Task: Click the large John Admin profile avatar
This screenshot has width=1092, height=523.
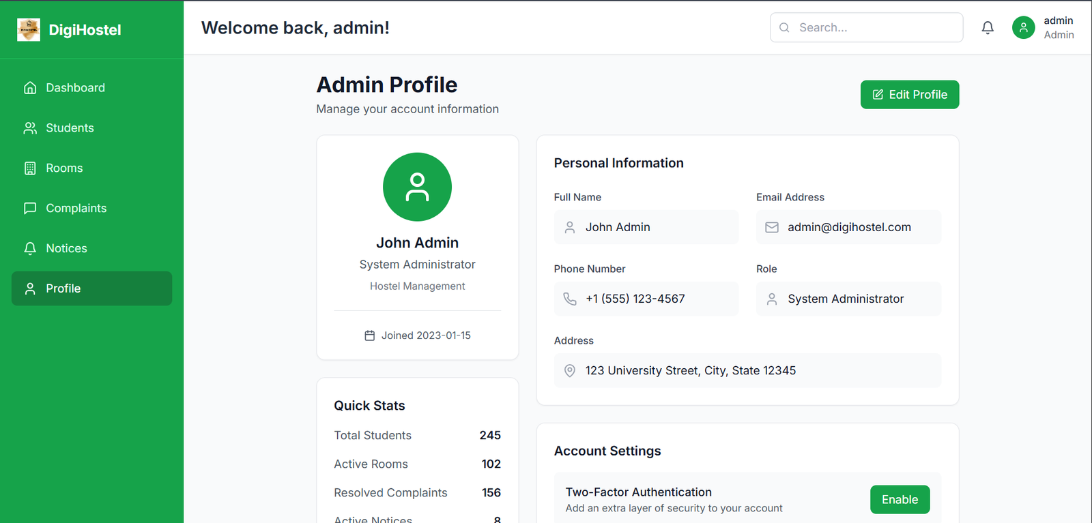Action: [417, 187]
